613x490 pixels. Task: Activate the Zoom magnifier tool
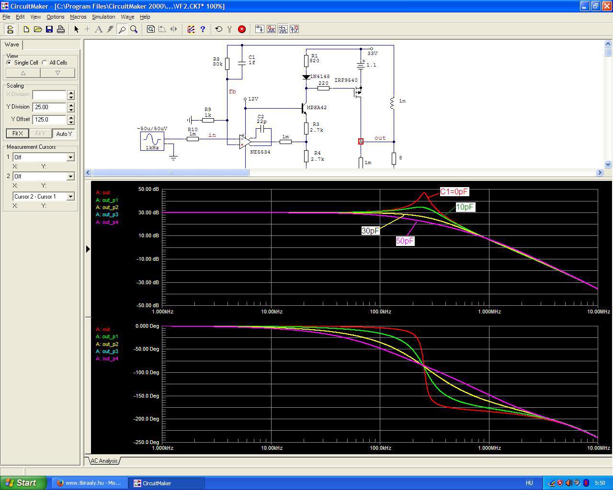point(134,29)
